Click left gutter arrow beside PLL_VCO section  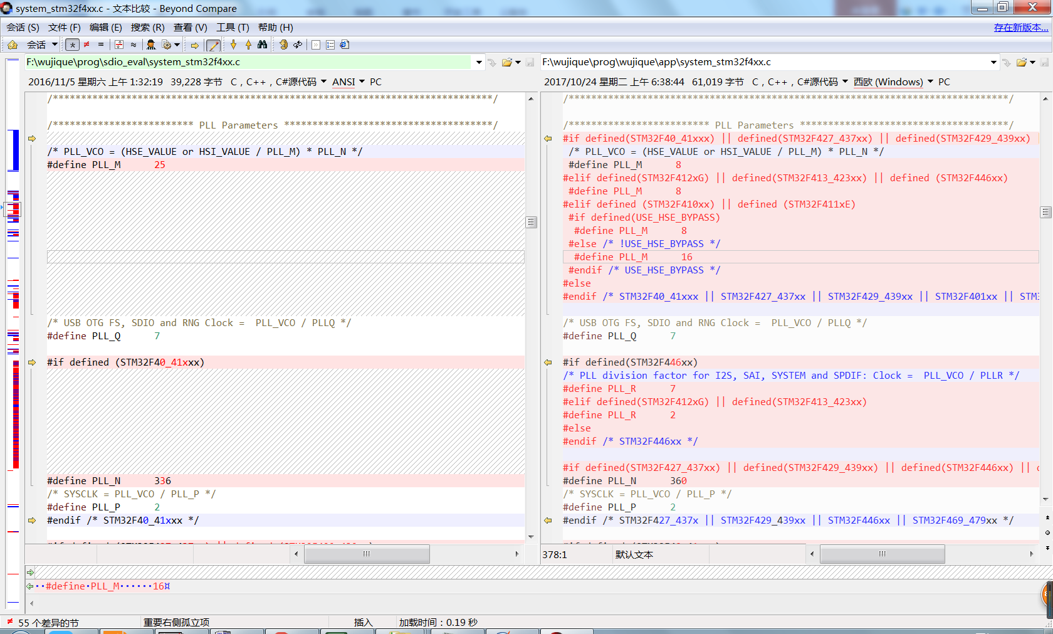pyautogui.click(x=32, y=139)
